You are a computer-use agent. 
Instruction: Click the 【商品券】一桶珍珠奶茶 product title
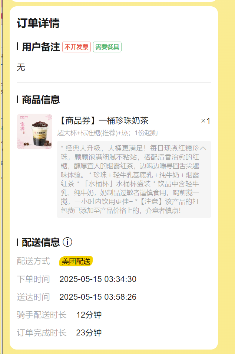point(103,121)
